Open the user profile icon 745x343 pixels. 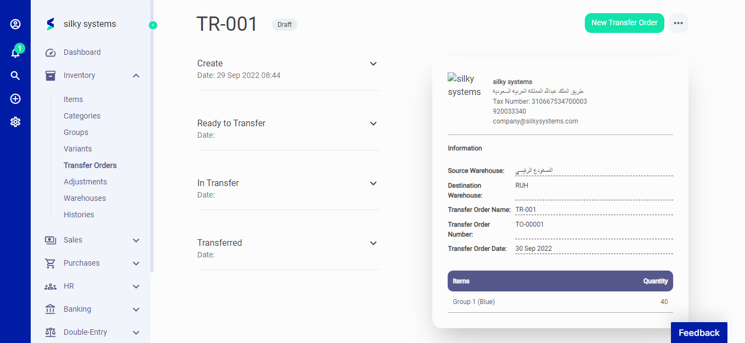click(x=15, y=24)
